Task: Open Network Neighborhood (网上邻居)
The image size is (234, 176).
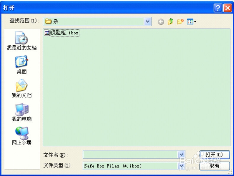Action: [22, 136]
